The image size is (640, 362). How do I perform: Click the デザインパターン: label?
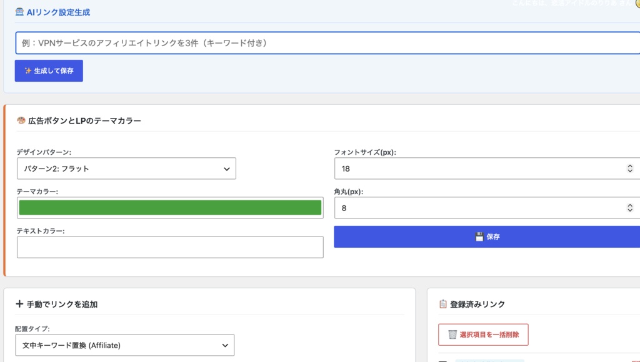coord(44,152)
